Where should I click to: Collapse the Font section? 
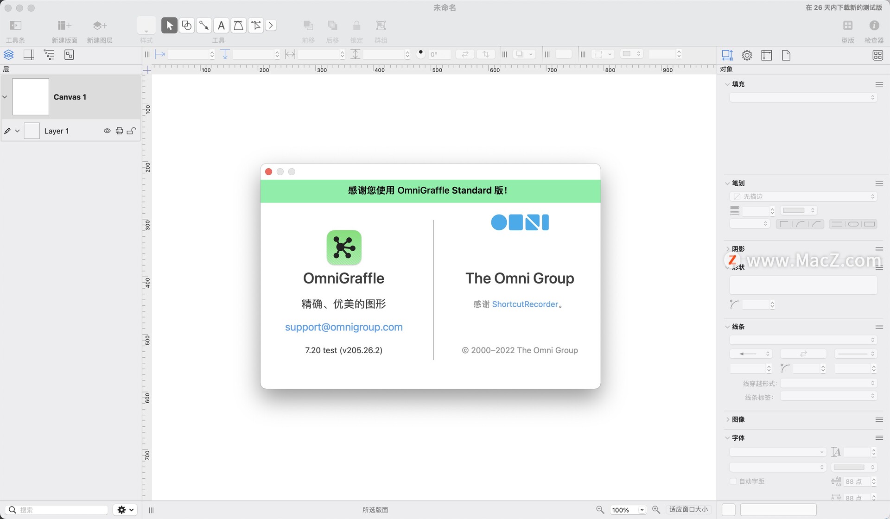727,438
